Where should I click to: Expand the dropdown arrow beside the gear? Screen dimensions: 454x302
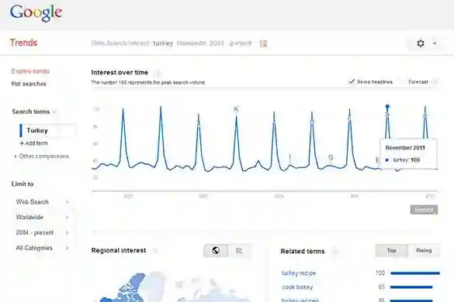[x=435, y=43]
